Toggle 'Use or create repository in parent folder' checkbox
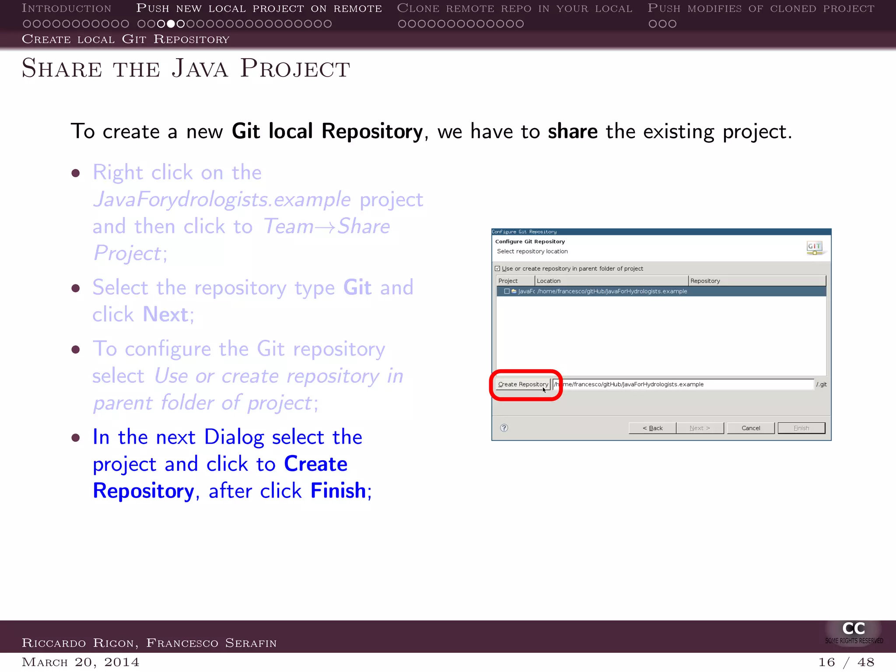Viewport: 896px width, 672px height. click(x=497, y=269)
